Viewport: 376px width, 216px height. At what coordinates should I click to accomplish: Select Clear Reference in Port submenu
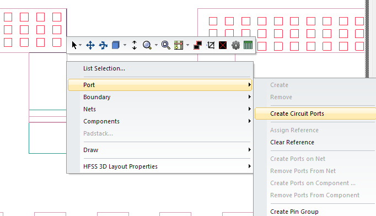point(315,142)
